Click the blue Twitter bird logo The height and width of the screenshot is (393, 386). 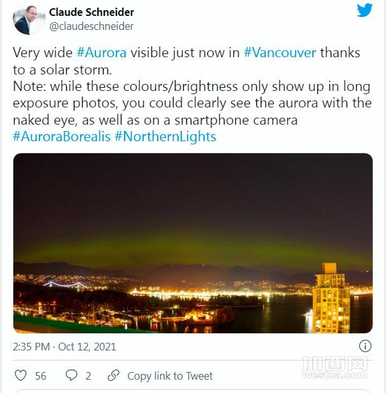[364, 11]
